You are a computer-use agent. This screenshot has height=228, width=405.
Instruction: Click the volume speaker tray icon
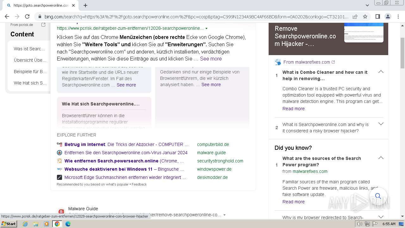[x=360, y=224]
